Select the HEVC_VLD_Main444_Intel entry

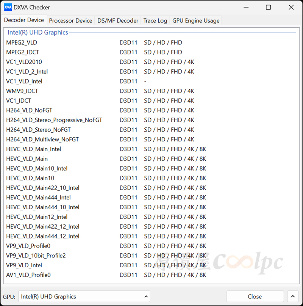(151, 198)
